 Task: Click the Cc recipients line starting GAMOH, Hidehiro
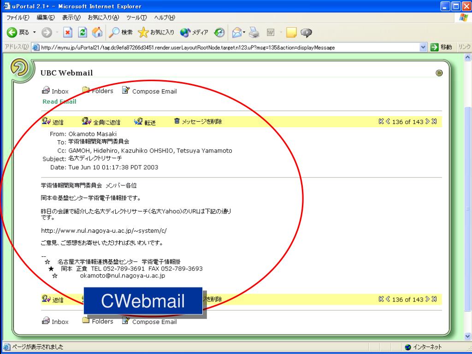pyautogui.click(x=150, y=151)
